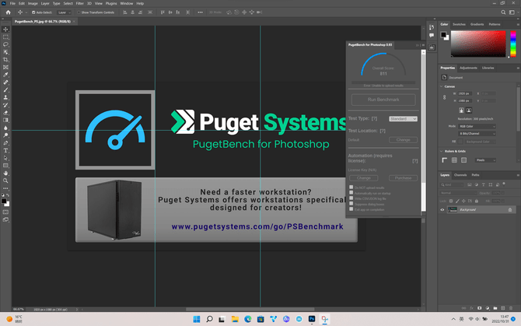Screen dimensions: 521x326
Task: Click Change button for Test Location
Action: pyautogui.click(x=403, y=140)
